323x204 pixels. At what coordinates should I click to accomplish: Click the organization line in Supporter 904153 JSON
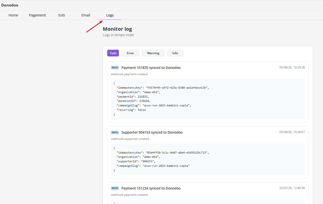click(138, 157)
